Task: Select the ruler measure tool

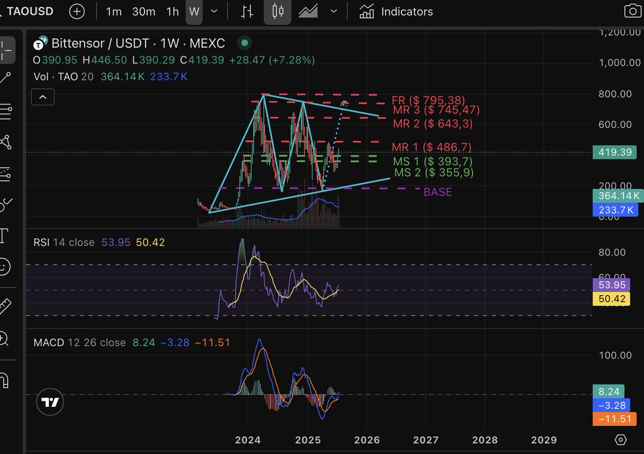Action: click(x=5, y=307)
